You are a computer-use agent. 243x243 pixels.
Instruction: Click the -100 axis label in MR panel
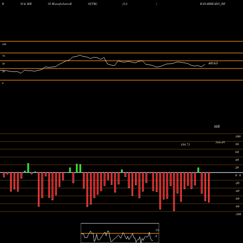click(238, 214)
